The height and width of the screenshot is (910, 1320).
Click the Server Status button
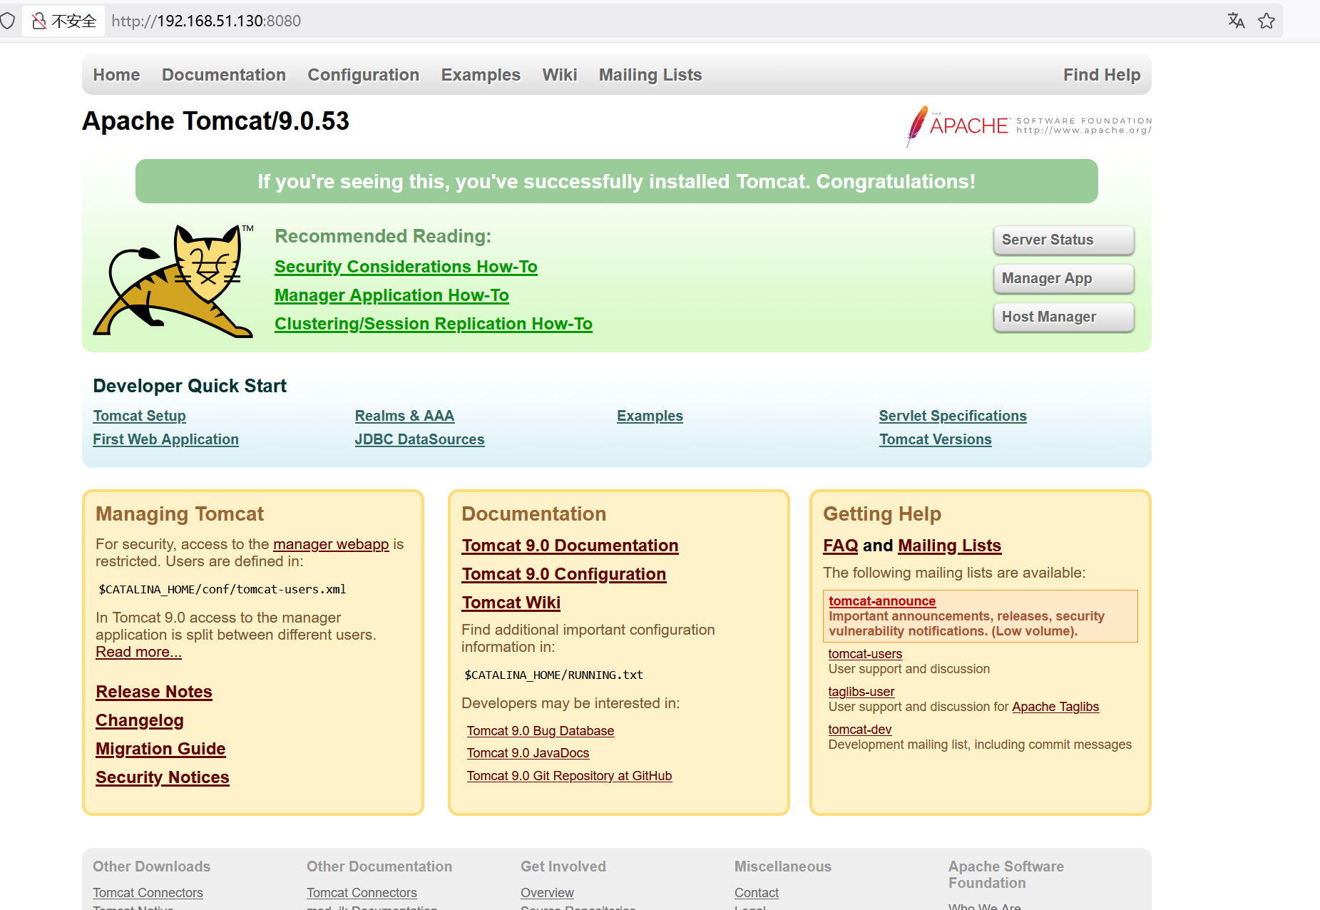point(1063,240)
